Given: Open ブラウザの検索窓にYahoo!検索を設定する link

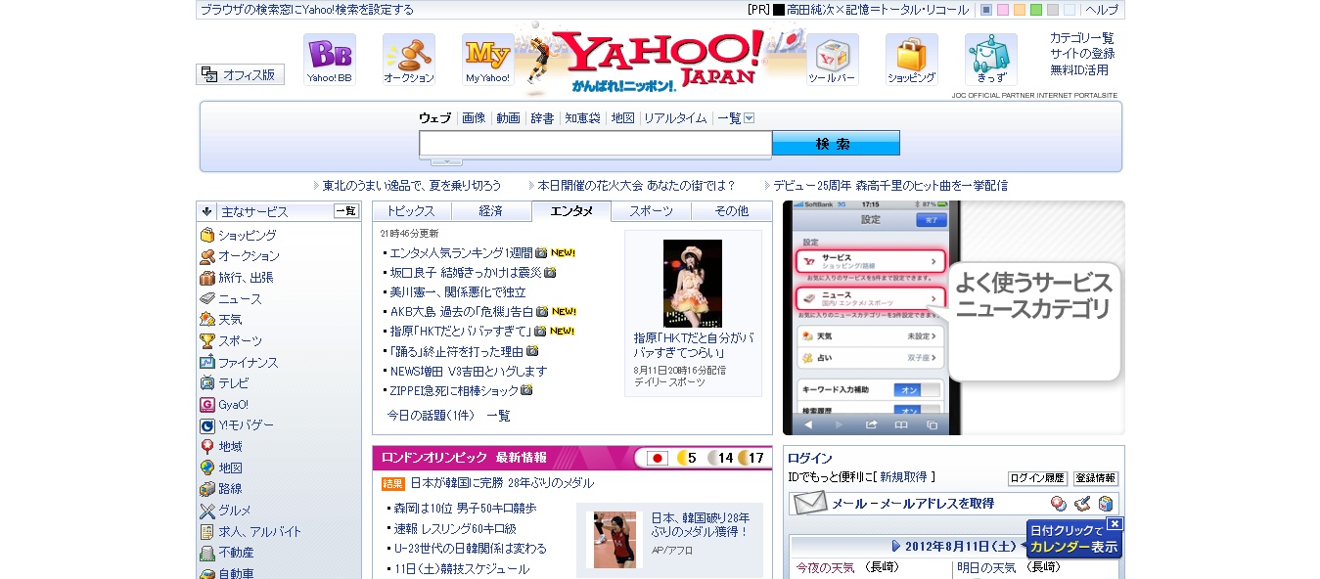Looking at the screenshot, I should pyautogui.click(x=307, y=10).
